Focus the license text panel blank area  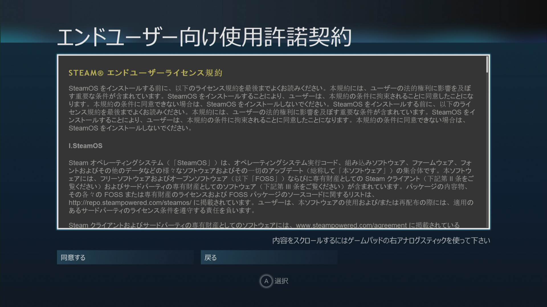tap(313, 145)
